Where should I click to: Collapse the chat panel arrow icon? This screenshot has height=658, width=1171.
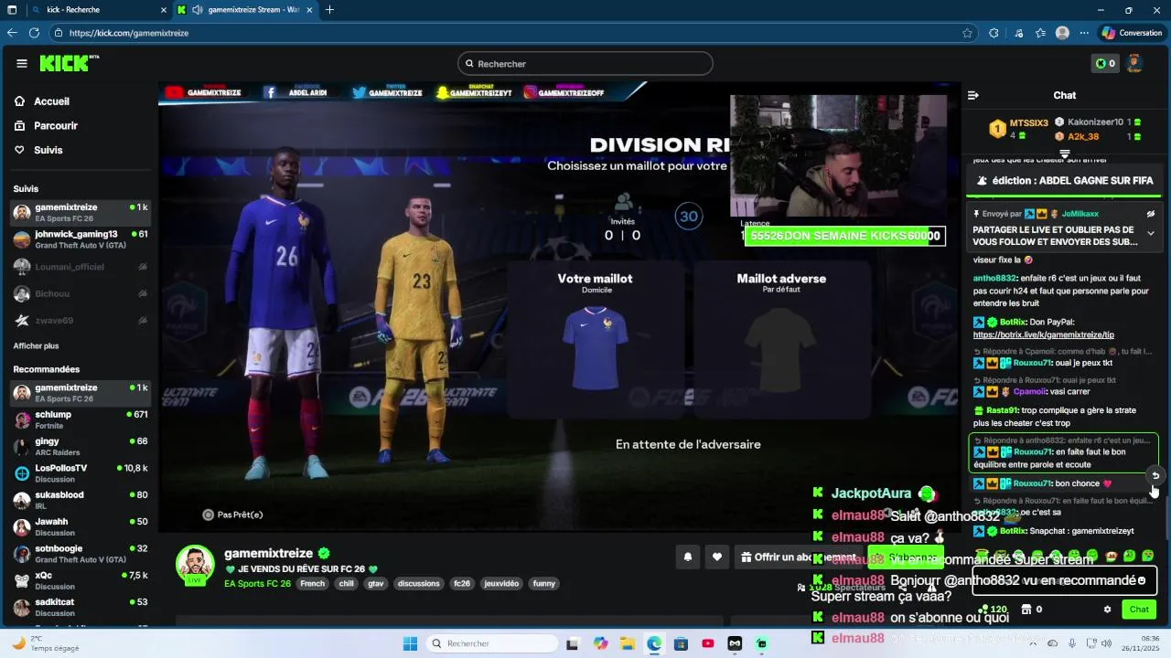tap(973, 95)
